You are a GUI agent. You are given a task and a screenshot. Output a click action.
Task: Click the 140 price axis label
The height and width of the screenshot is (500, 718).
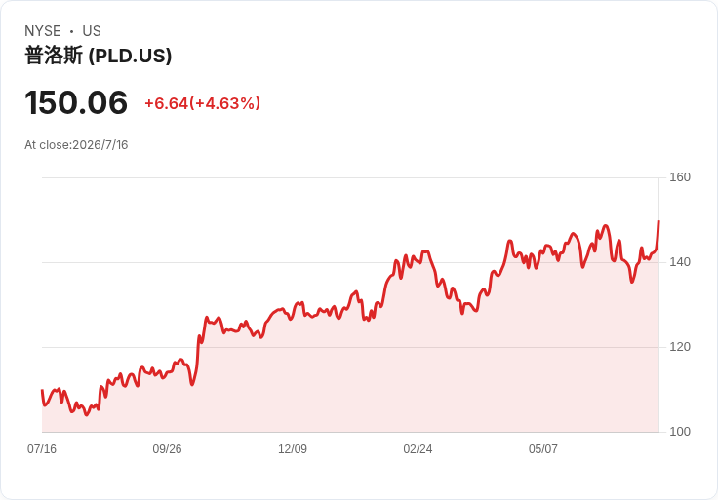680,262
